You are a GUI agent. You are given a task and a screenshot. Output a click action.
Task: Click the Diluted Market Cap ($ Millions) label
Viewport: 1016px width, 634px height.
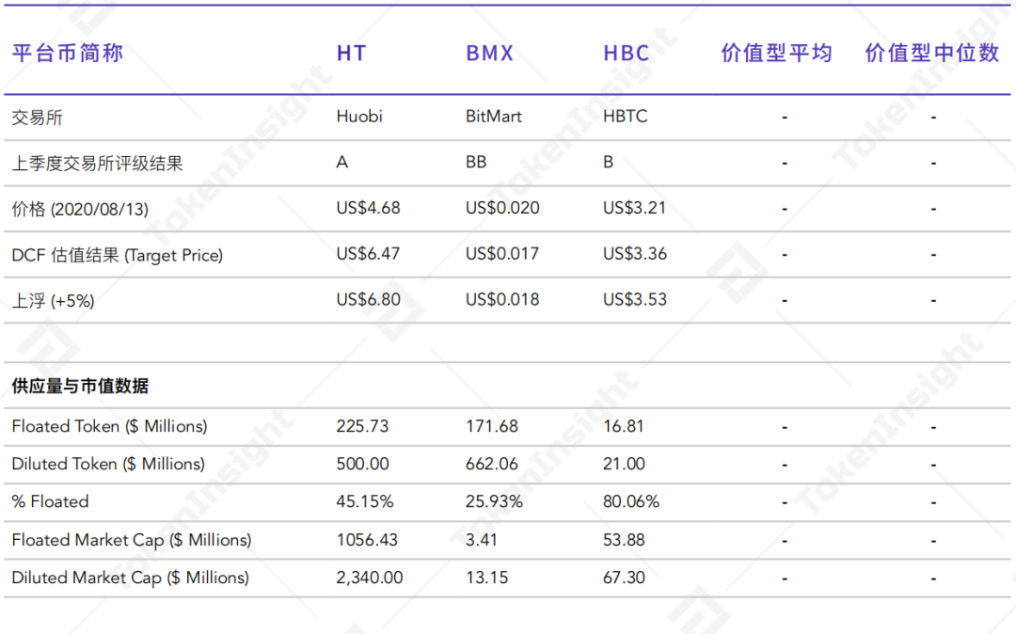(130, 578)
